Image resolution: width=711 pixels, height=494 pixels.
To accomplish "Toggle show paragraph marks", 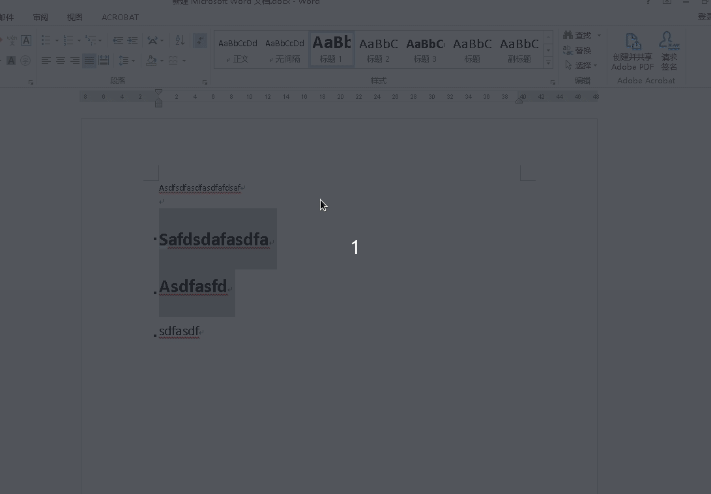I will click(200, 40).
